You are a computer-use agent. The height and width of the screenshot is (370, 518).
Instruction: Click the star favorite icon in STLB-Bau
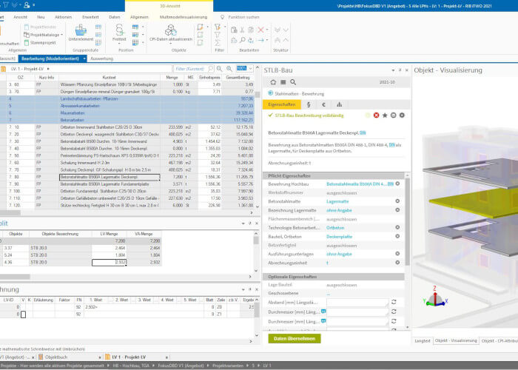coord(385,115)
